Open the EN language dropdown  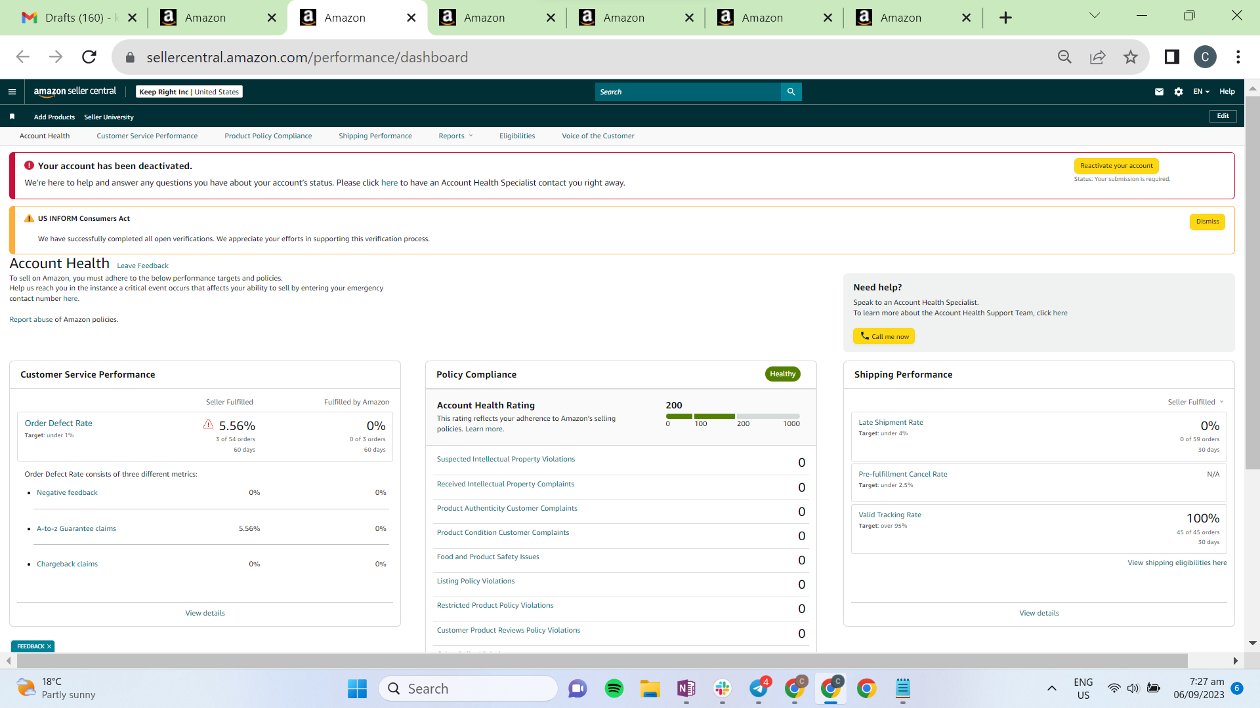click(x=1201, y=92)
